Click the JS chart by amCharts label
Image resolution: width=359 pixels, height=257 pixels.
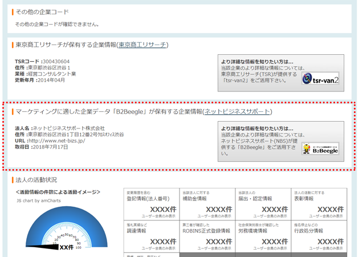point(39,200)
